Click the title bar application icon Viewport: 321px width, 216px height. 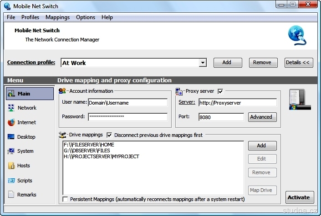coord(7,6)
